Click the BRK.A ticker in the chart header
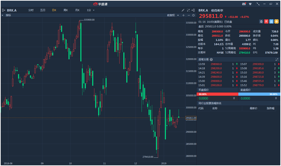The width and height of the screenshot is (281, 166). pos(12,10)
